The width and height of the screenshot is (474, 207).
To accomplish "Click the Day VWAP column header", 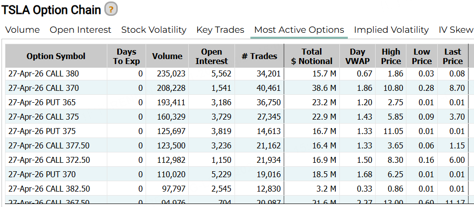I will tap(358, 56).
